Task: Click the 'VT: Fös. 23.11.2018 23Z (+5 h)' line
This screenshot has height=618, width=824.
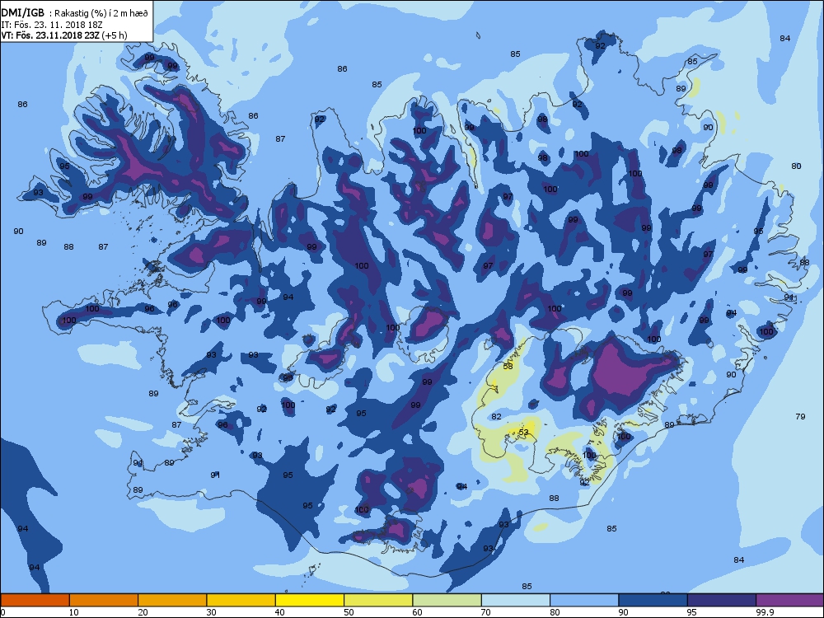Action: [x=64, y=35]
